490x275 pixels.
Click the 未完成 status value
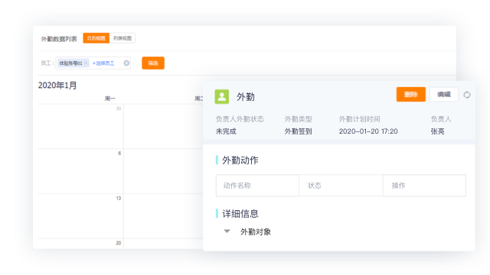pyautogui.click(x=226, y=131)
